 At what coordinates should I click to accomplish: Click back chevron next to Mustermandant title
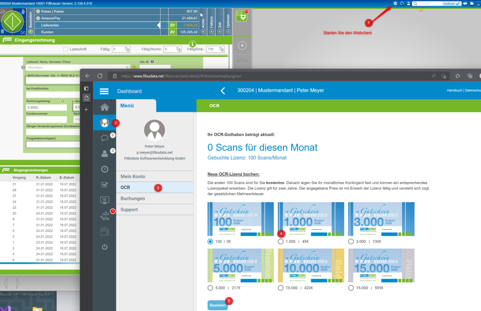click(223, 91)
